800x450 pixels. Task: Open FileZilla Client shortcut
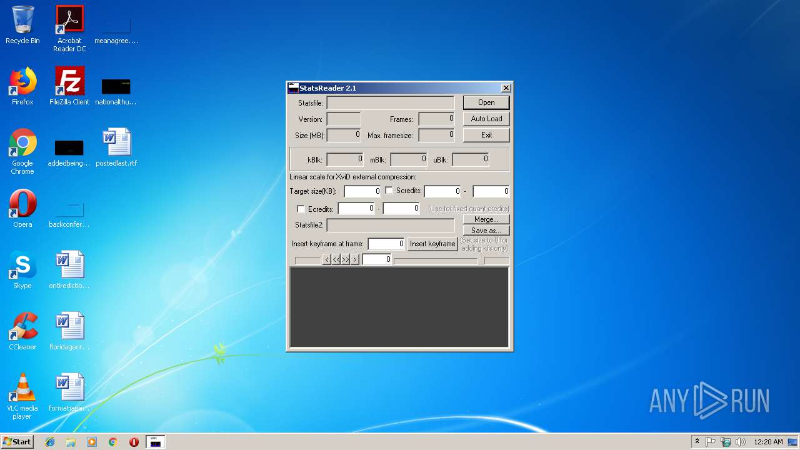click(x=69, y=86)
